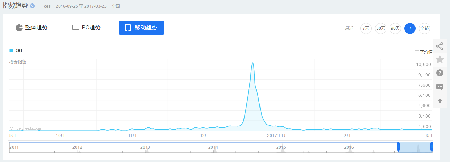Select the 半年 range button
This screenshot has height=162, width=450.
[410, 28]
